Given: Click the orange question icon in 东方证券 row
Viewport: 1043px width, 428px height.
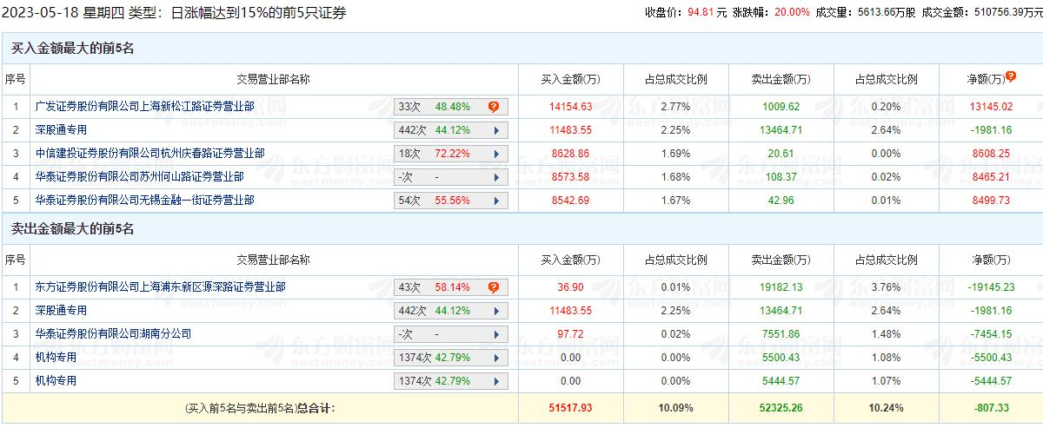Looking at the screenshot, I should [x=494, y=287].
